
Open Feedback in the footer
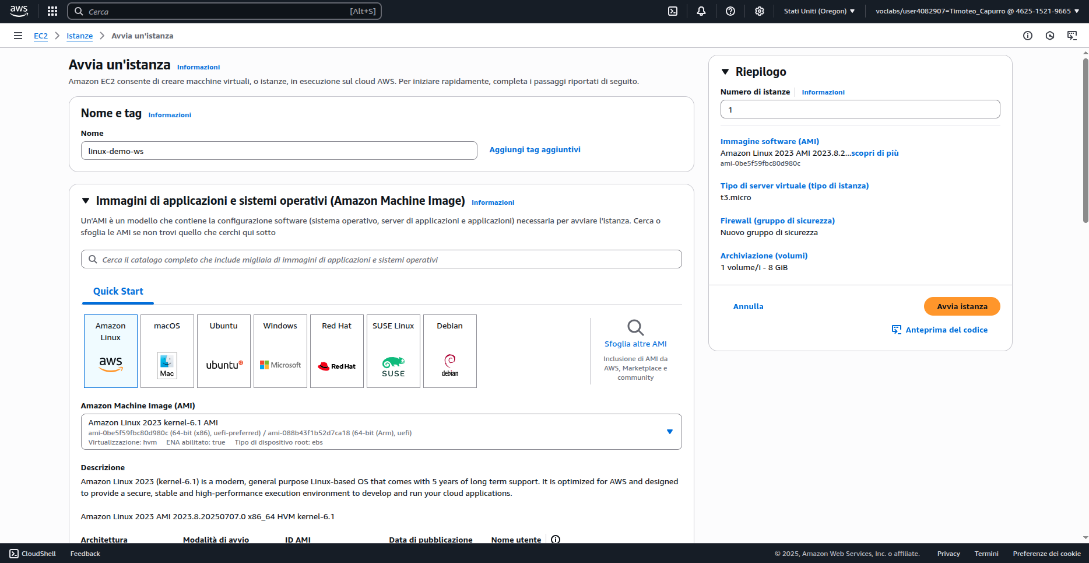click(85, 554)
